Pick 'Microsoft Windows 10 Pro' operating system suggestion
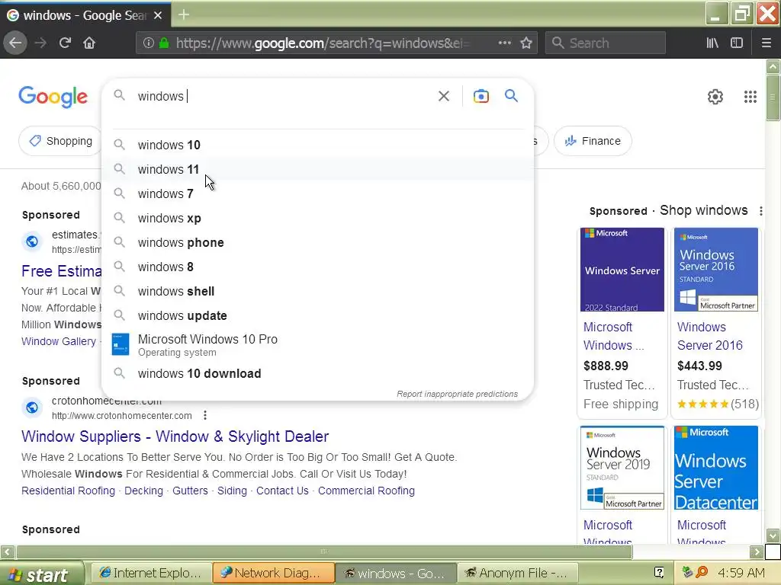This screenshot has height=585, width=781. (x=317, y=345)
